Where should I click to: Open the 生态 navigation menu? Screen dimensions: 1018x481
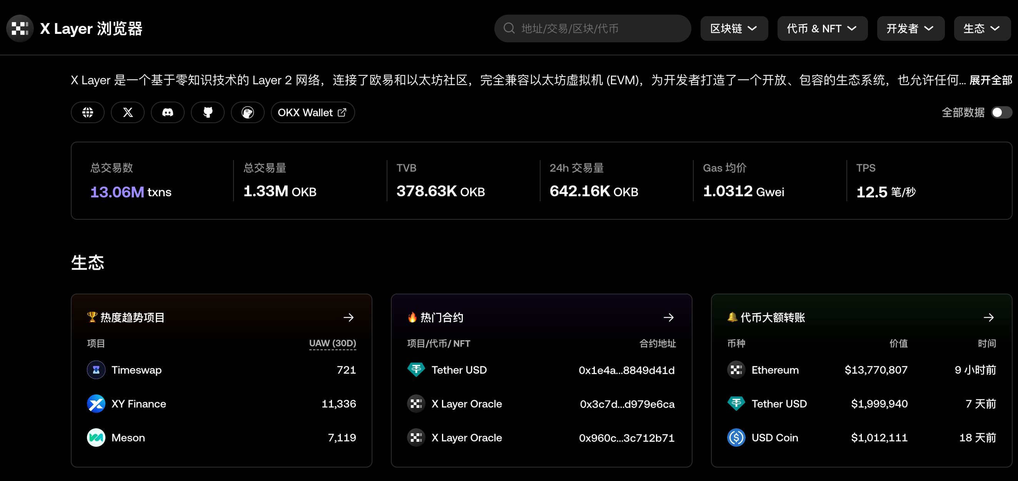coord(982,28)
